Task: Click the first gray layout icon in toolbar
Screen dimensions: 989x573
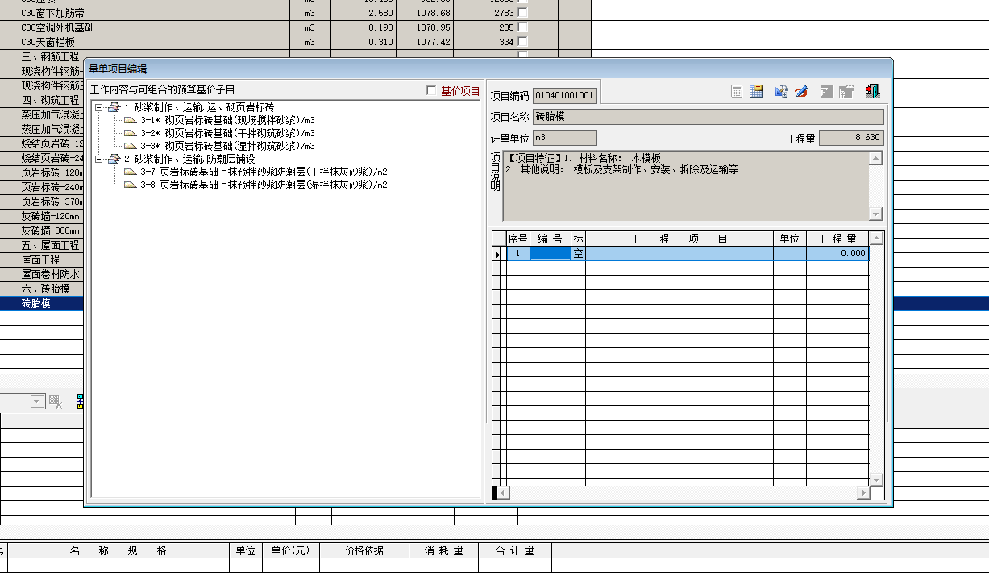Action: point(827,91)
